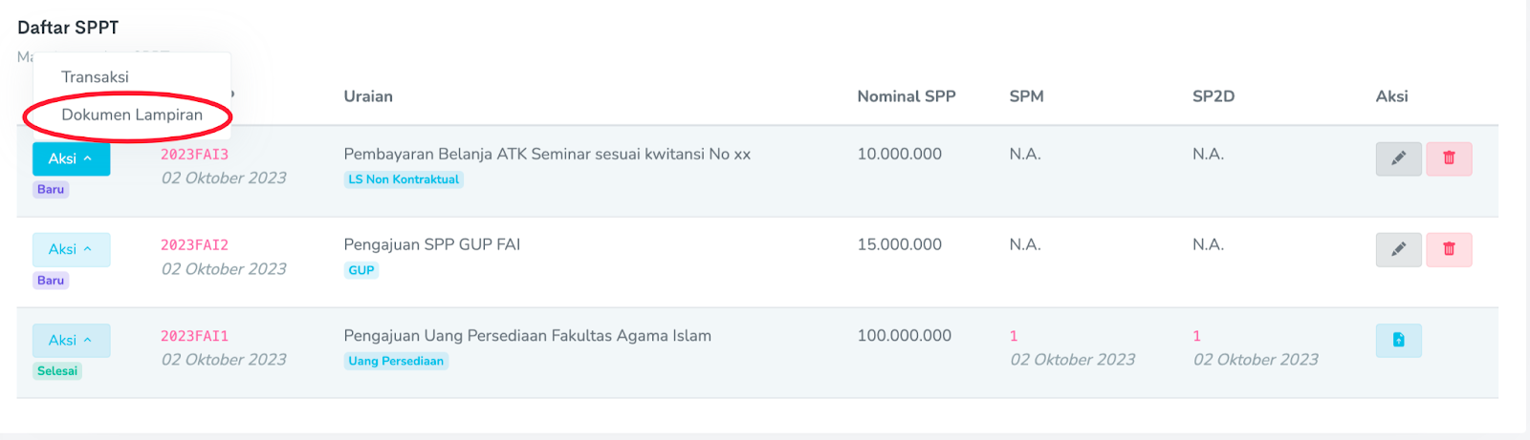Open the Aksi dropdown for 2023FAI1
The height and width of the screenshot is (440, 1530).
pyautogui.click(x=71, y=340)
